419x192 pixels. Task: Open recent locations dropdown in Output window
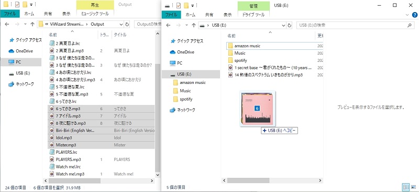25,24
